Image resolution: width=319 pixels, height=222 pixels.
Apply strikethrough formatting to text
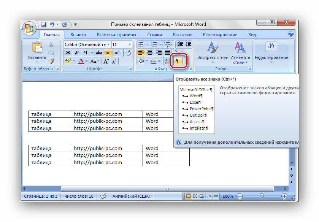coord(99,53)
